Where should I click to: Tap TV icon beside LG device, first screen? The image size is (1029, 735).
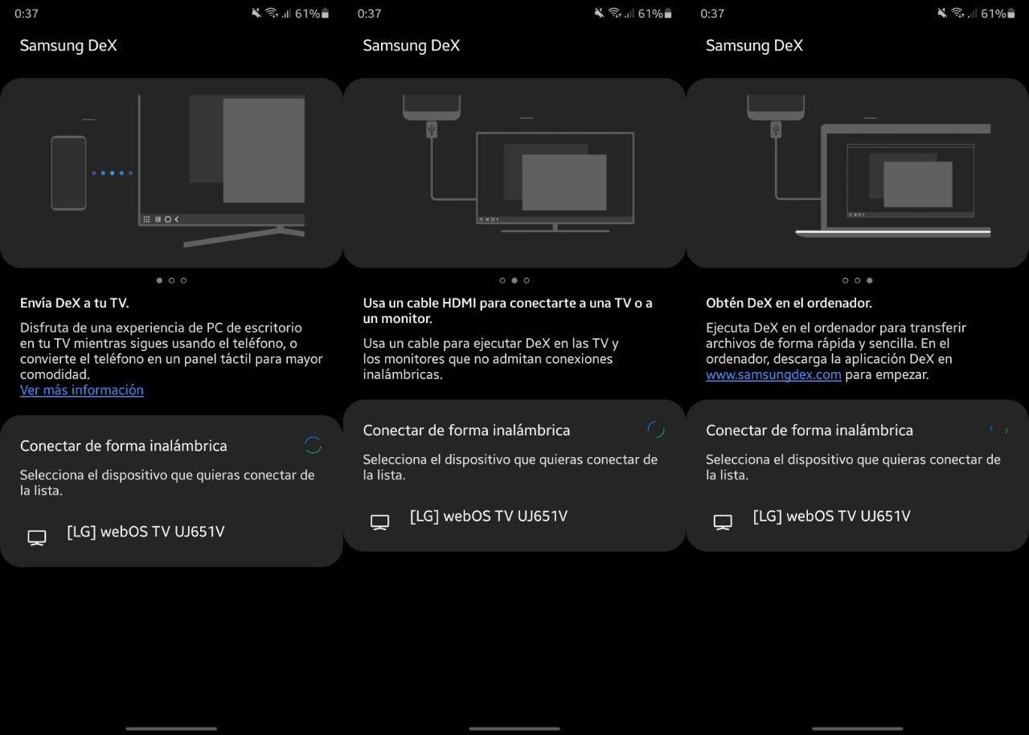(x=37, y=537)
